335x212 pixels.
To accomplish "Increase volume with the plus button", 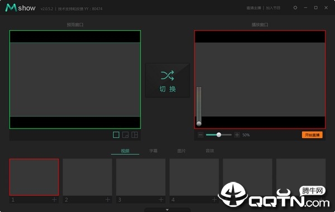I will (x=237, y=135).
